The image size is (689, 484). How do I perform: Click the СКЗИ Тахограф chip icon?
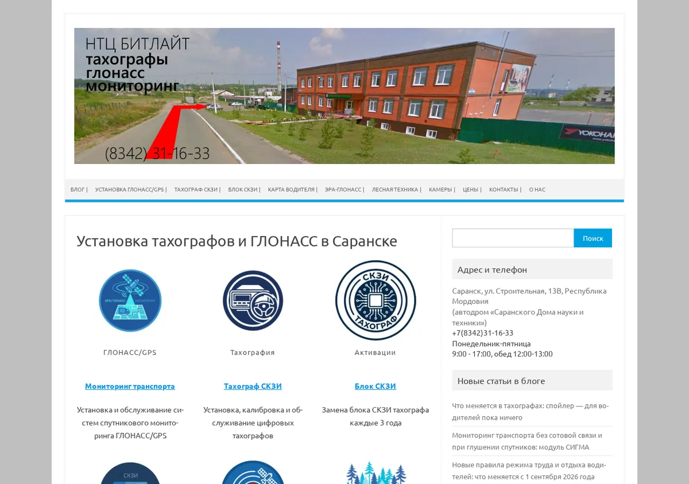tap(376, 300)
